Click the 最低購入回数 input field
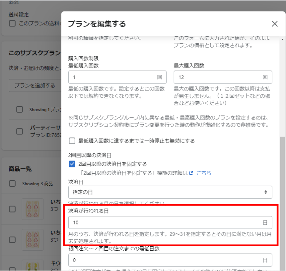Viewport: 286px width, 271px height. pos(117,77)
